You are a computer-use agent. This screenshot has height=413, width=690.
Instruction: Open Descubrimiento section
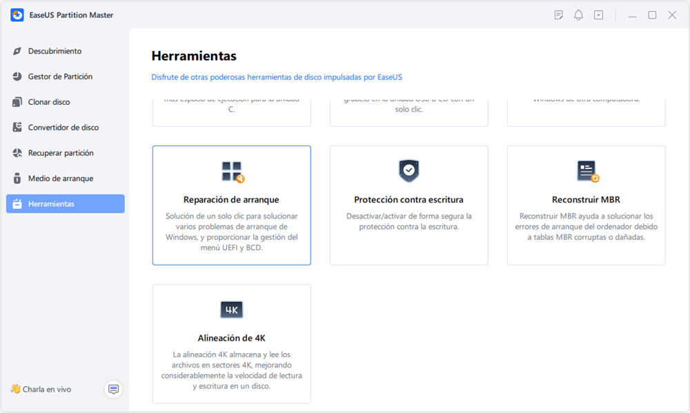tap(65, 51)
